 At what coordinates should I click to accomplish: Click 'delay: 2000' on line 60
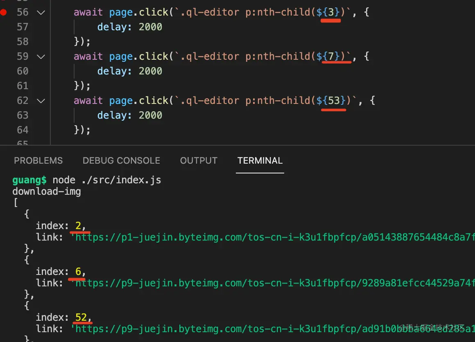pyautogui.click(x=130, y=71)
